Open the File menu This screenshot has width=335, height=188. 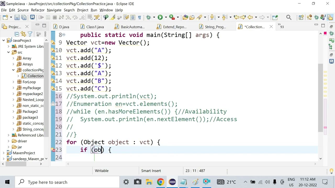click(x=4, y=10)
